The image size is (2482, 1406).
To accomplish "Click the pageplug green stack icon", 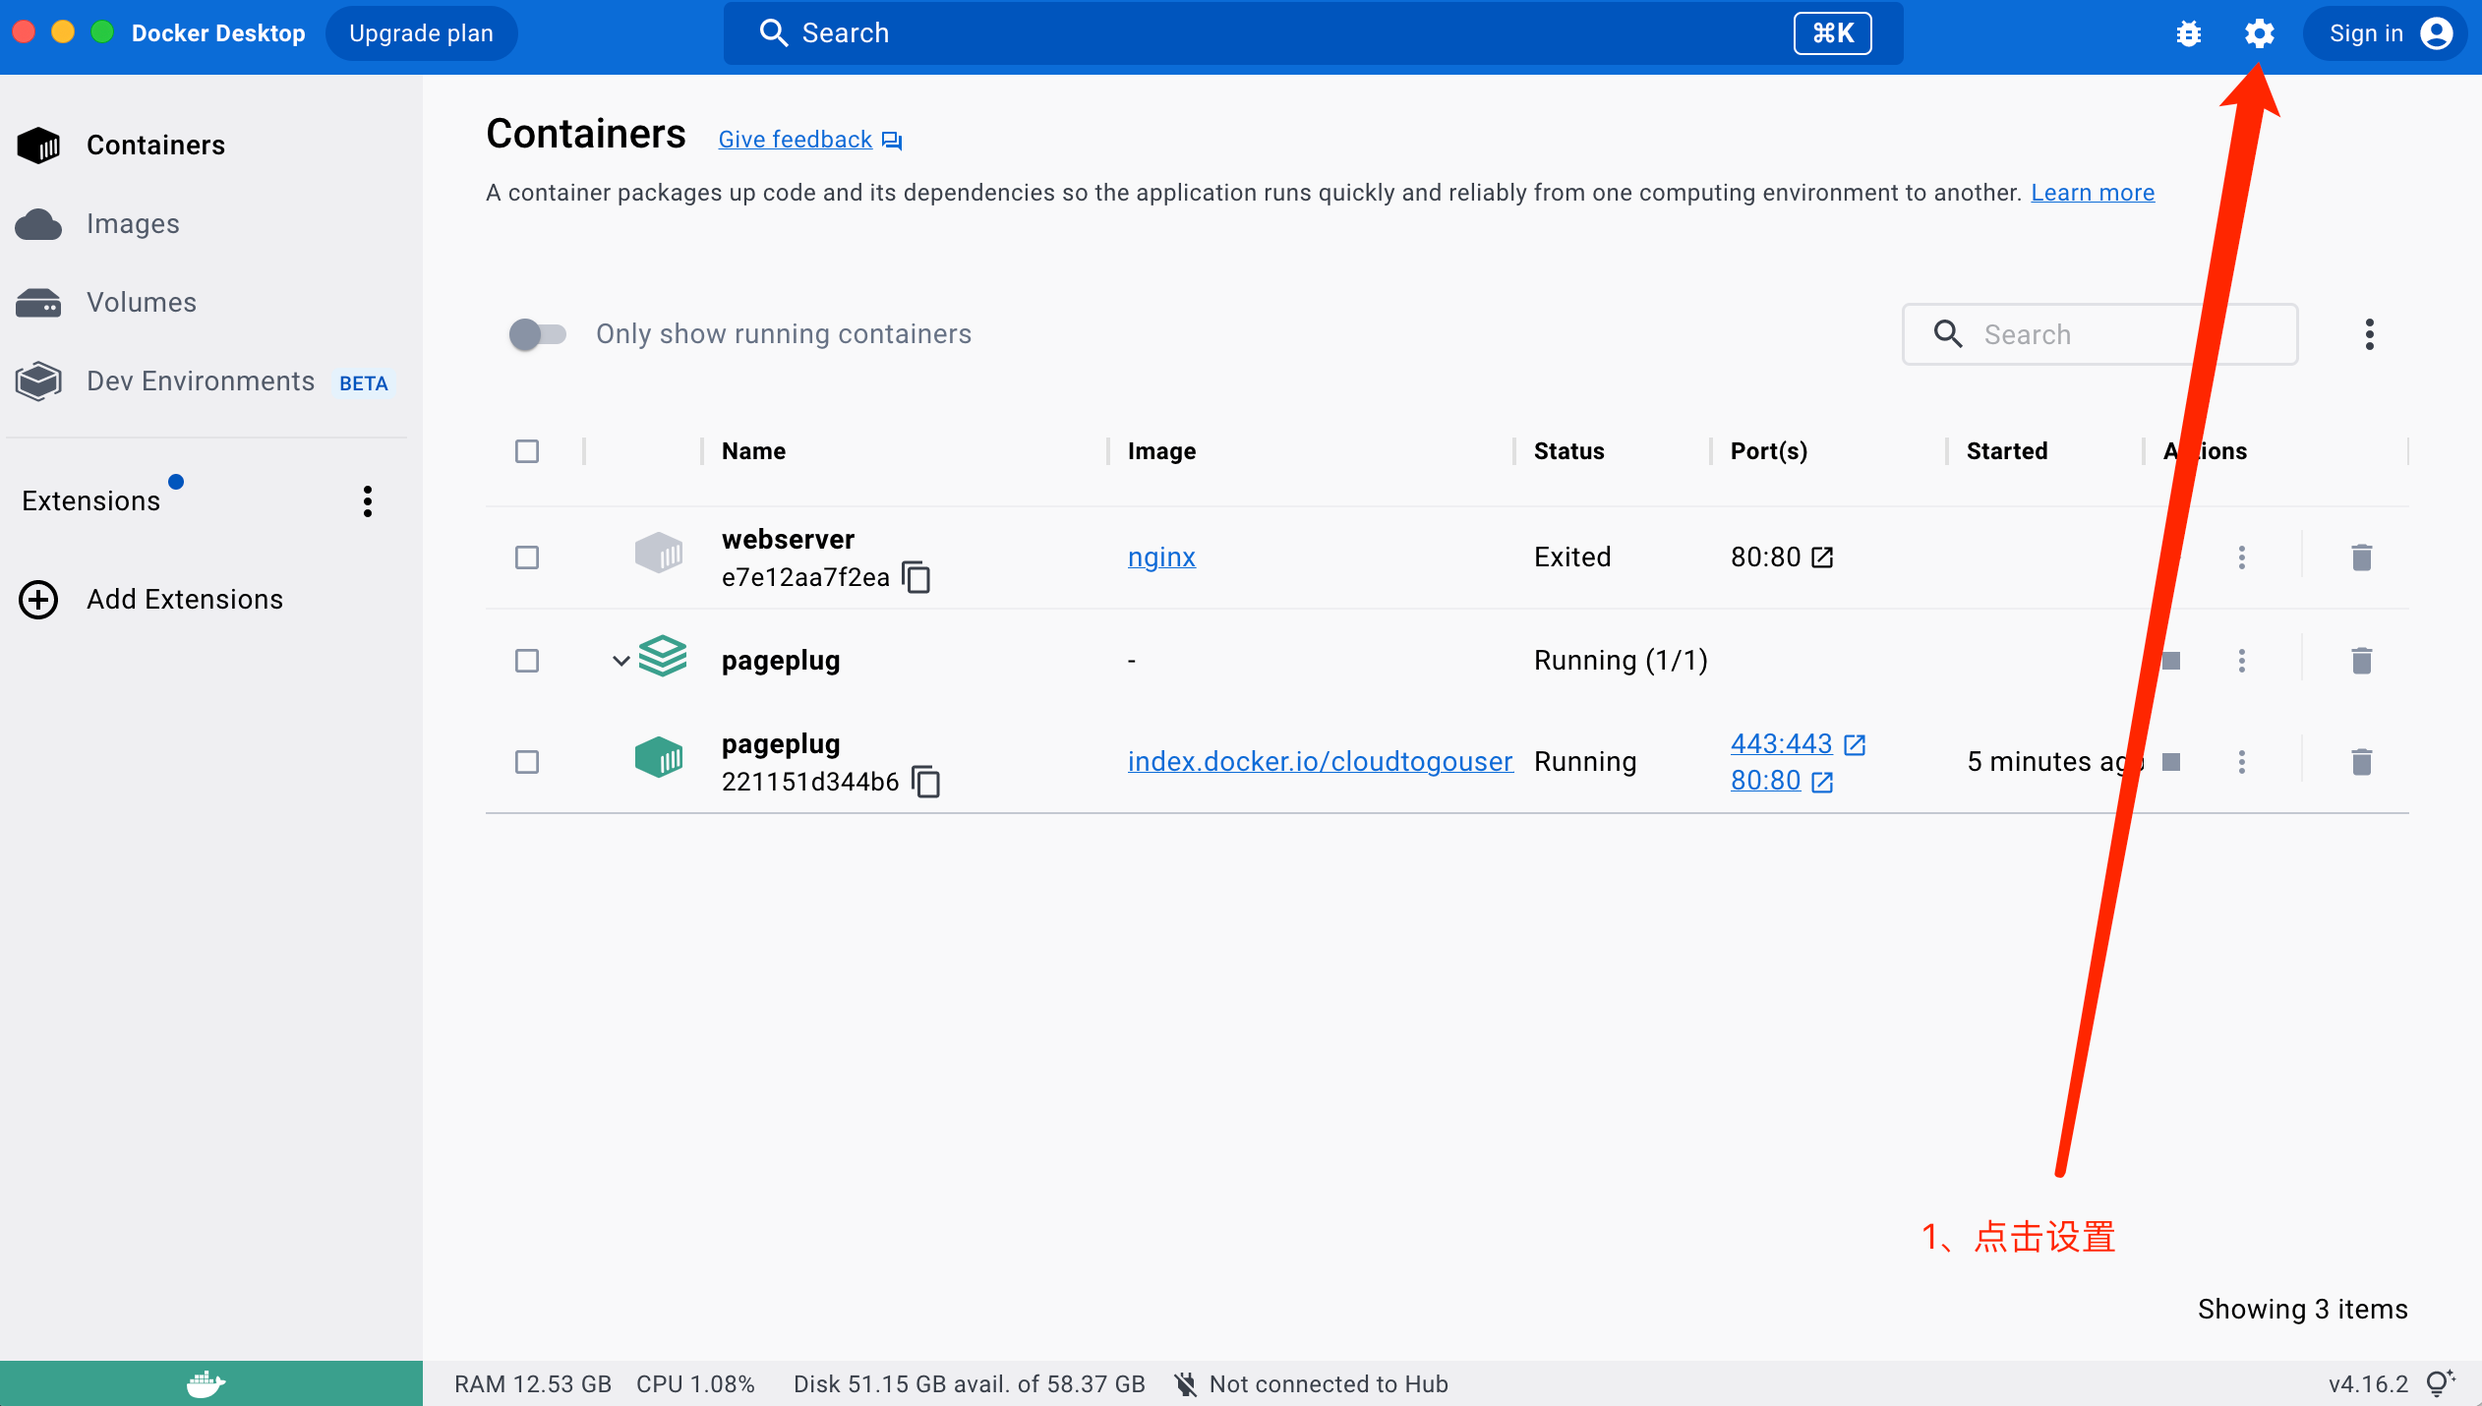I will (x=662, y=656).
